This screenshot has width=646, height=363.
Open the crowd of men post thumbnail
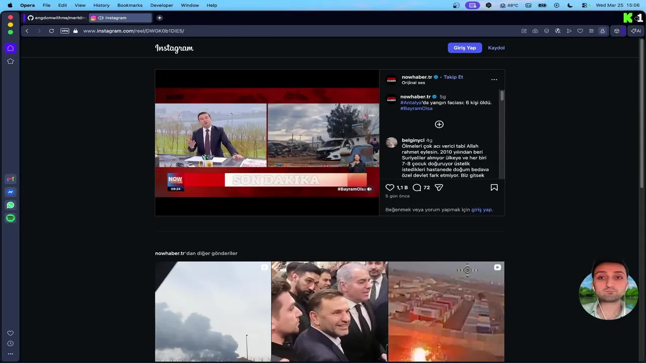330,312
